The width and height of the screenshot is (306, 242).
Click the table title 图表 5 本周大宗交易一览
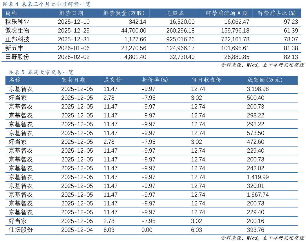[x=41, y=72]
